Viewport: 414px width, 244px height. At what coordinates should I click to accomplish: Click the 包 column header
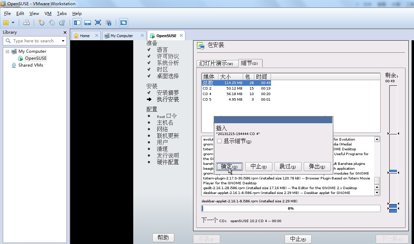pyautogui.click(x=248, y=77)
